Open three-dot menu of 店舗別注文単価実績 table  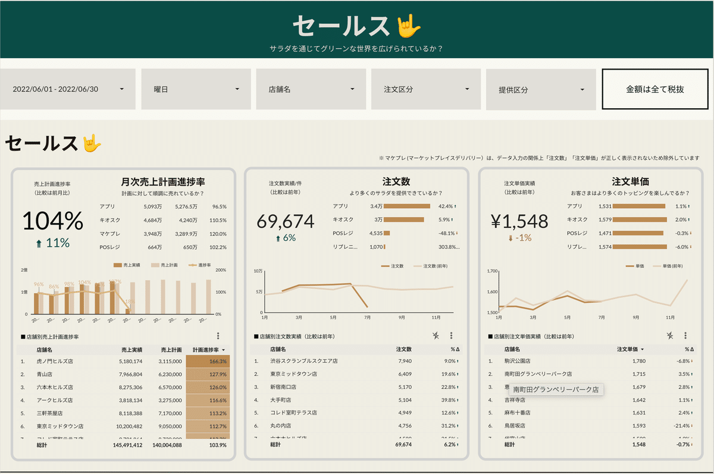click(x=685, y=336)
